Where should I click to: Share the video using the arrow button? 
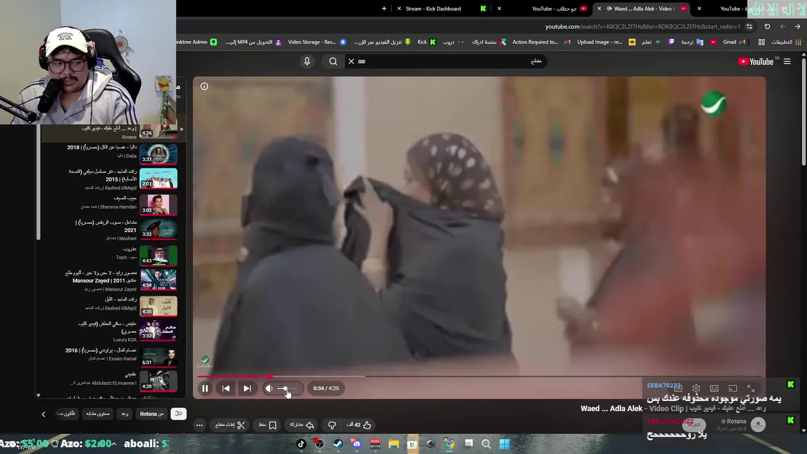[x=302, y=425]
